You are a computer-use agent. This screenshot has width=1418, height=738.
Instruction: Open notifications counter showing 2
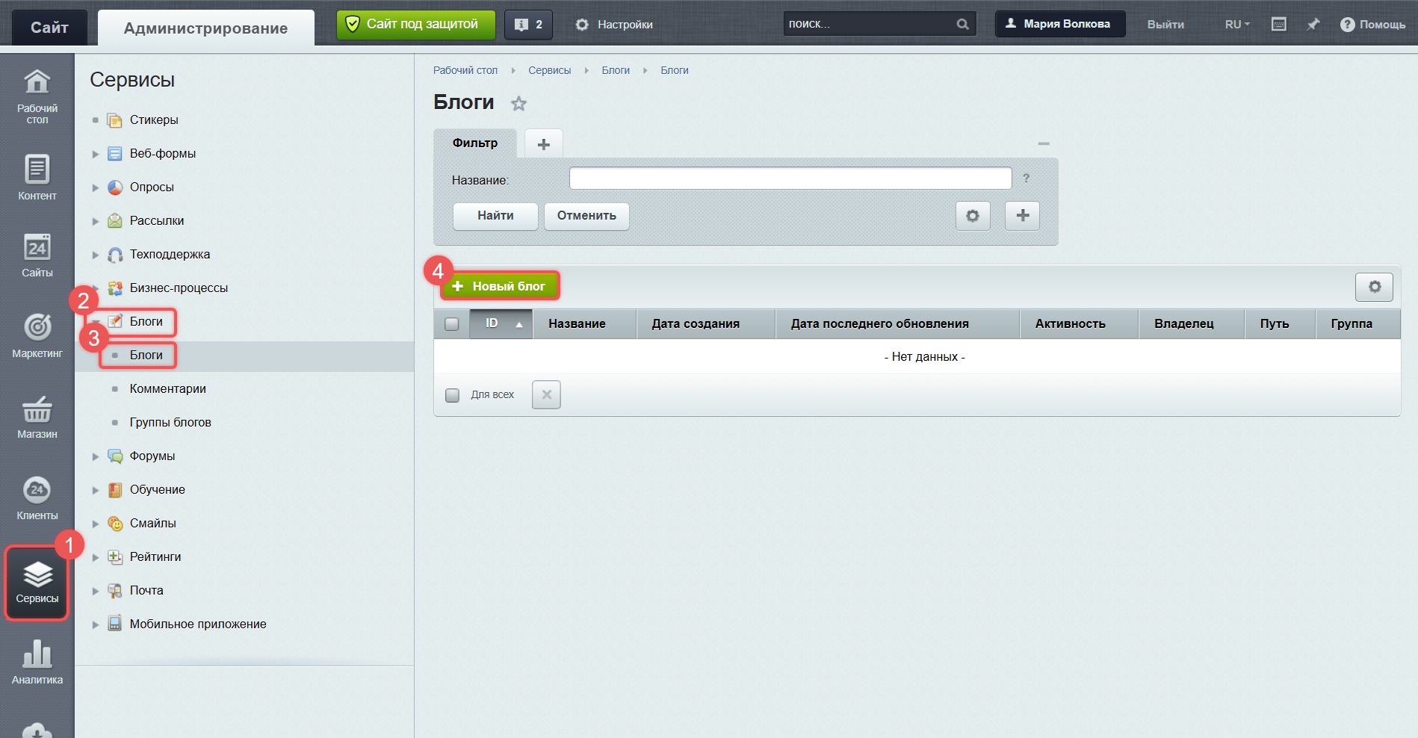528,25
